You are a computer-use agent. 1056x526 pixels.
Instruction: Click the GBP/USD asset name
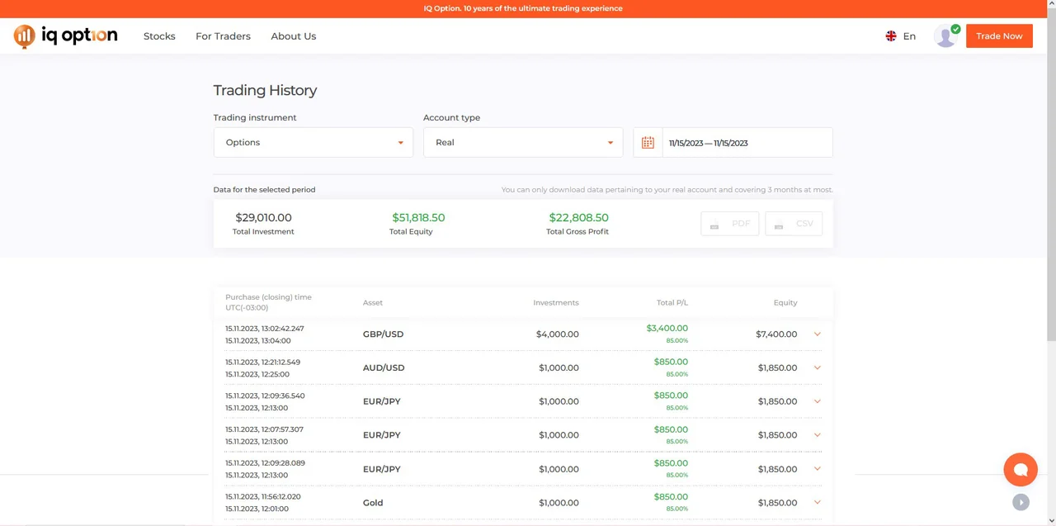383,334
